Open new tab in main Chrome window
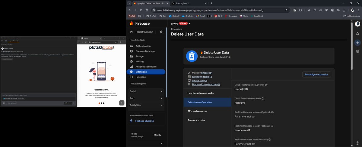 tap(211, 3)
